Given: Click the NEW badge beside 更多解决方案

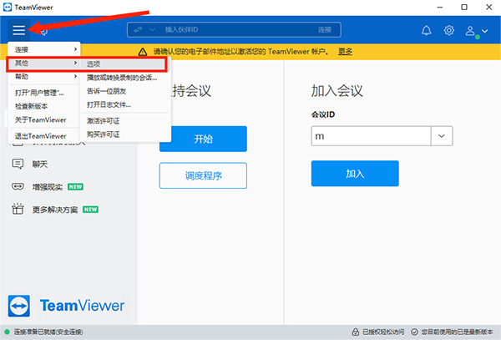Looking at the screenshot, I should coord(90,210).
